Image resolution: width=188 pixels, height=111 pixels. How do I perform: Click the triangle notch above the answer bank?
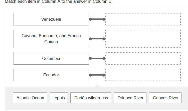[97, 86]
